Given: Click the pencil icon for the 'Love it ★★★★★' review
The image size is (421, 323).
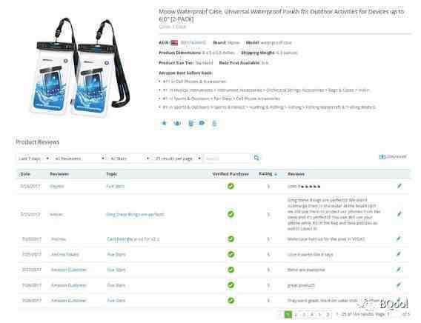Looking at the screenshot, I should tap(400, 186).
